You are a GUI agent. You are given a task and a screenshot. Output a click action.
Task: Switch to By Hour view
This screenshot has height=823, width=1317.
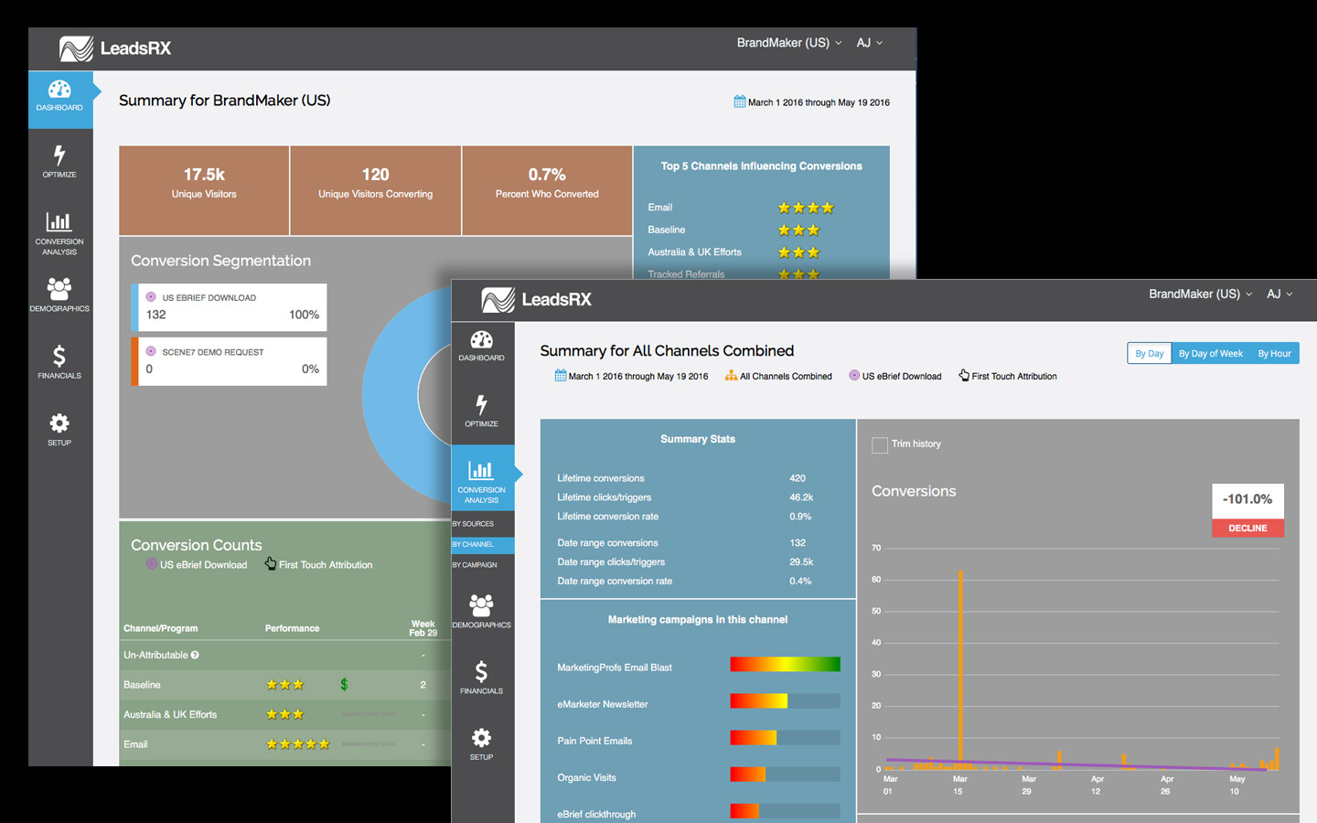(1275, 354)
